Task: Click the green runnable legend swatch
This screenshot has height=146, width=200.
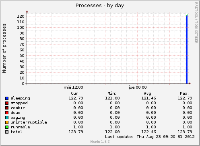Action: point(7,127)
